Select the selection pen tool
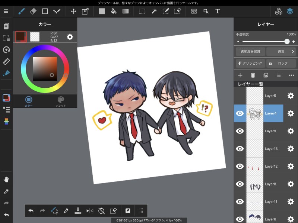The height and width of the screenshot is (223, 298). coord(166,11)
